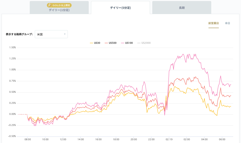This screenshot has height=143, width=241.
Task: Click the 02/19 date marker on time axis
Action: [x=169, y=139]
